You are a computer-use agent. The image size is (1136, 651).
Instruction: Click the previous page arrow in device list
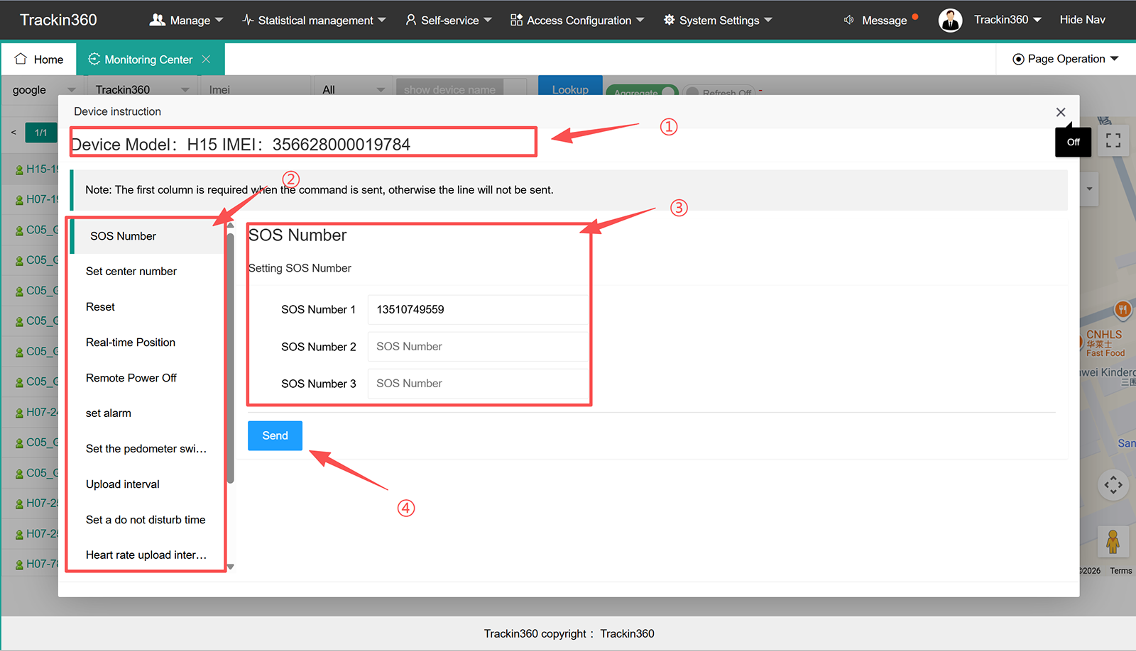click(x=13, y=133)
